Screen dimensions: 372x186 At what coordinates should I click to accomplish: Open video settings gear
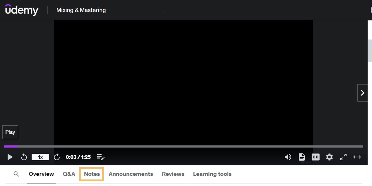pyautogui.click(x=329, y=157)
